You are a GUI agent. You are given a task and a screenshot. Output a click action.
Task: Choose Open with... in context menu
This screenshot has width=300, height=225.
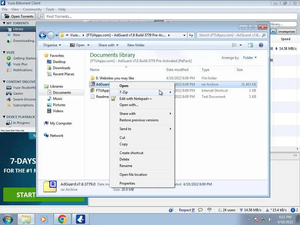(142, 105)
